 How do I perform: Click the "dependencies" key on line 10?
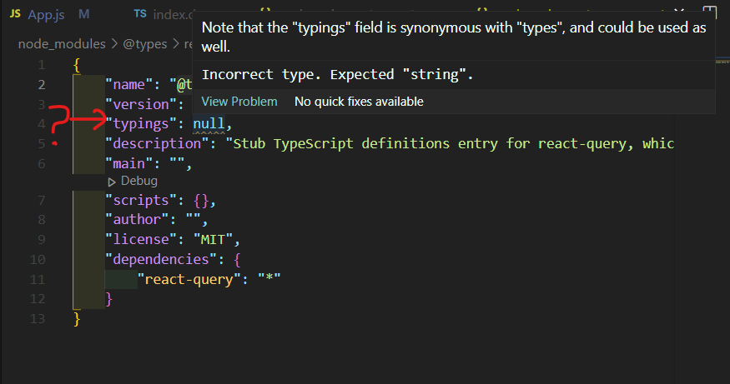pos(161,259)
